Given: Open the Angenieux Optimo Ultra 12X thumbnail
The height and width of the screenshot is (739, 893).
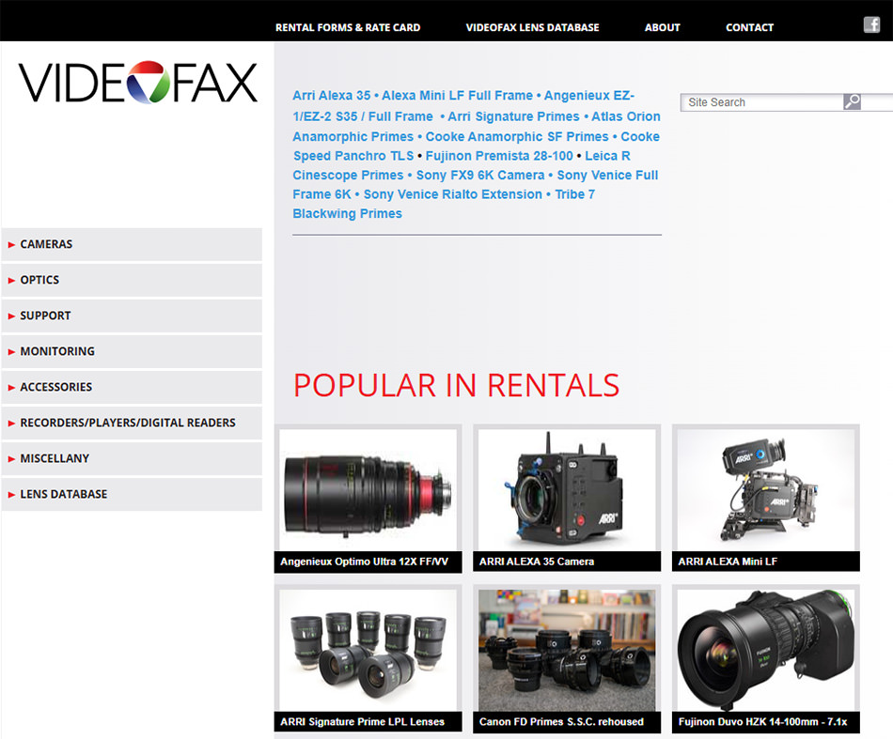Looking at the screenshot, I should pyautogui.click(x=368, y=489).
